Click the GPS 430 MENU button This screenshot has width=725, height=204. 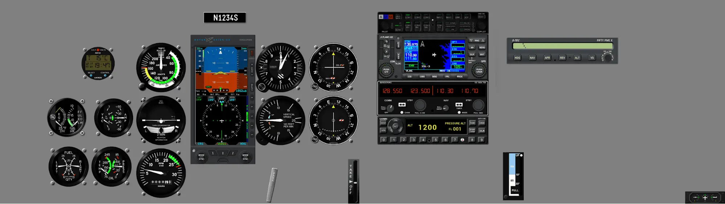coord(482,47)
